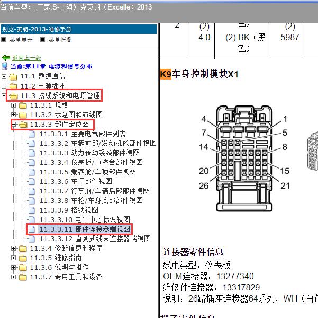
Task: Click the 11.3.2 示意图和布线图 folder icon
Action: click(23, 115)
